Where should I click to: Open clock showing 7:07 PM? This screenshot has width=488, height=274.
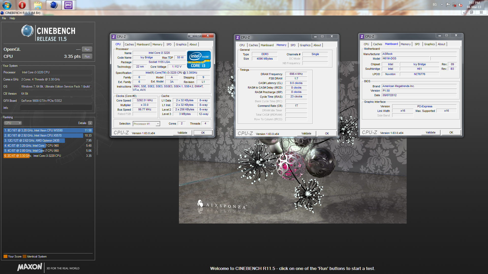[474, 5]
